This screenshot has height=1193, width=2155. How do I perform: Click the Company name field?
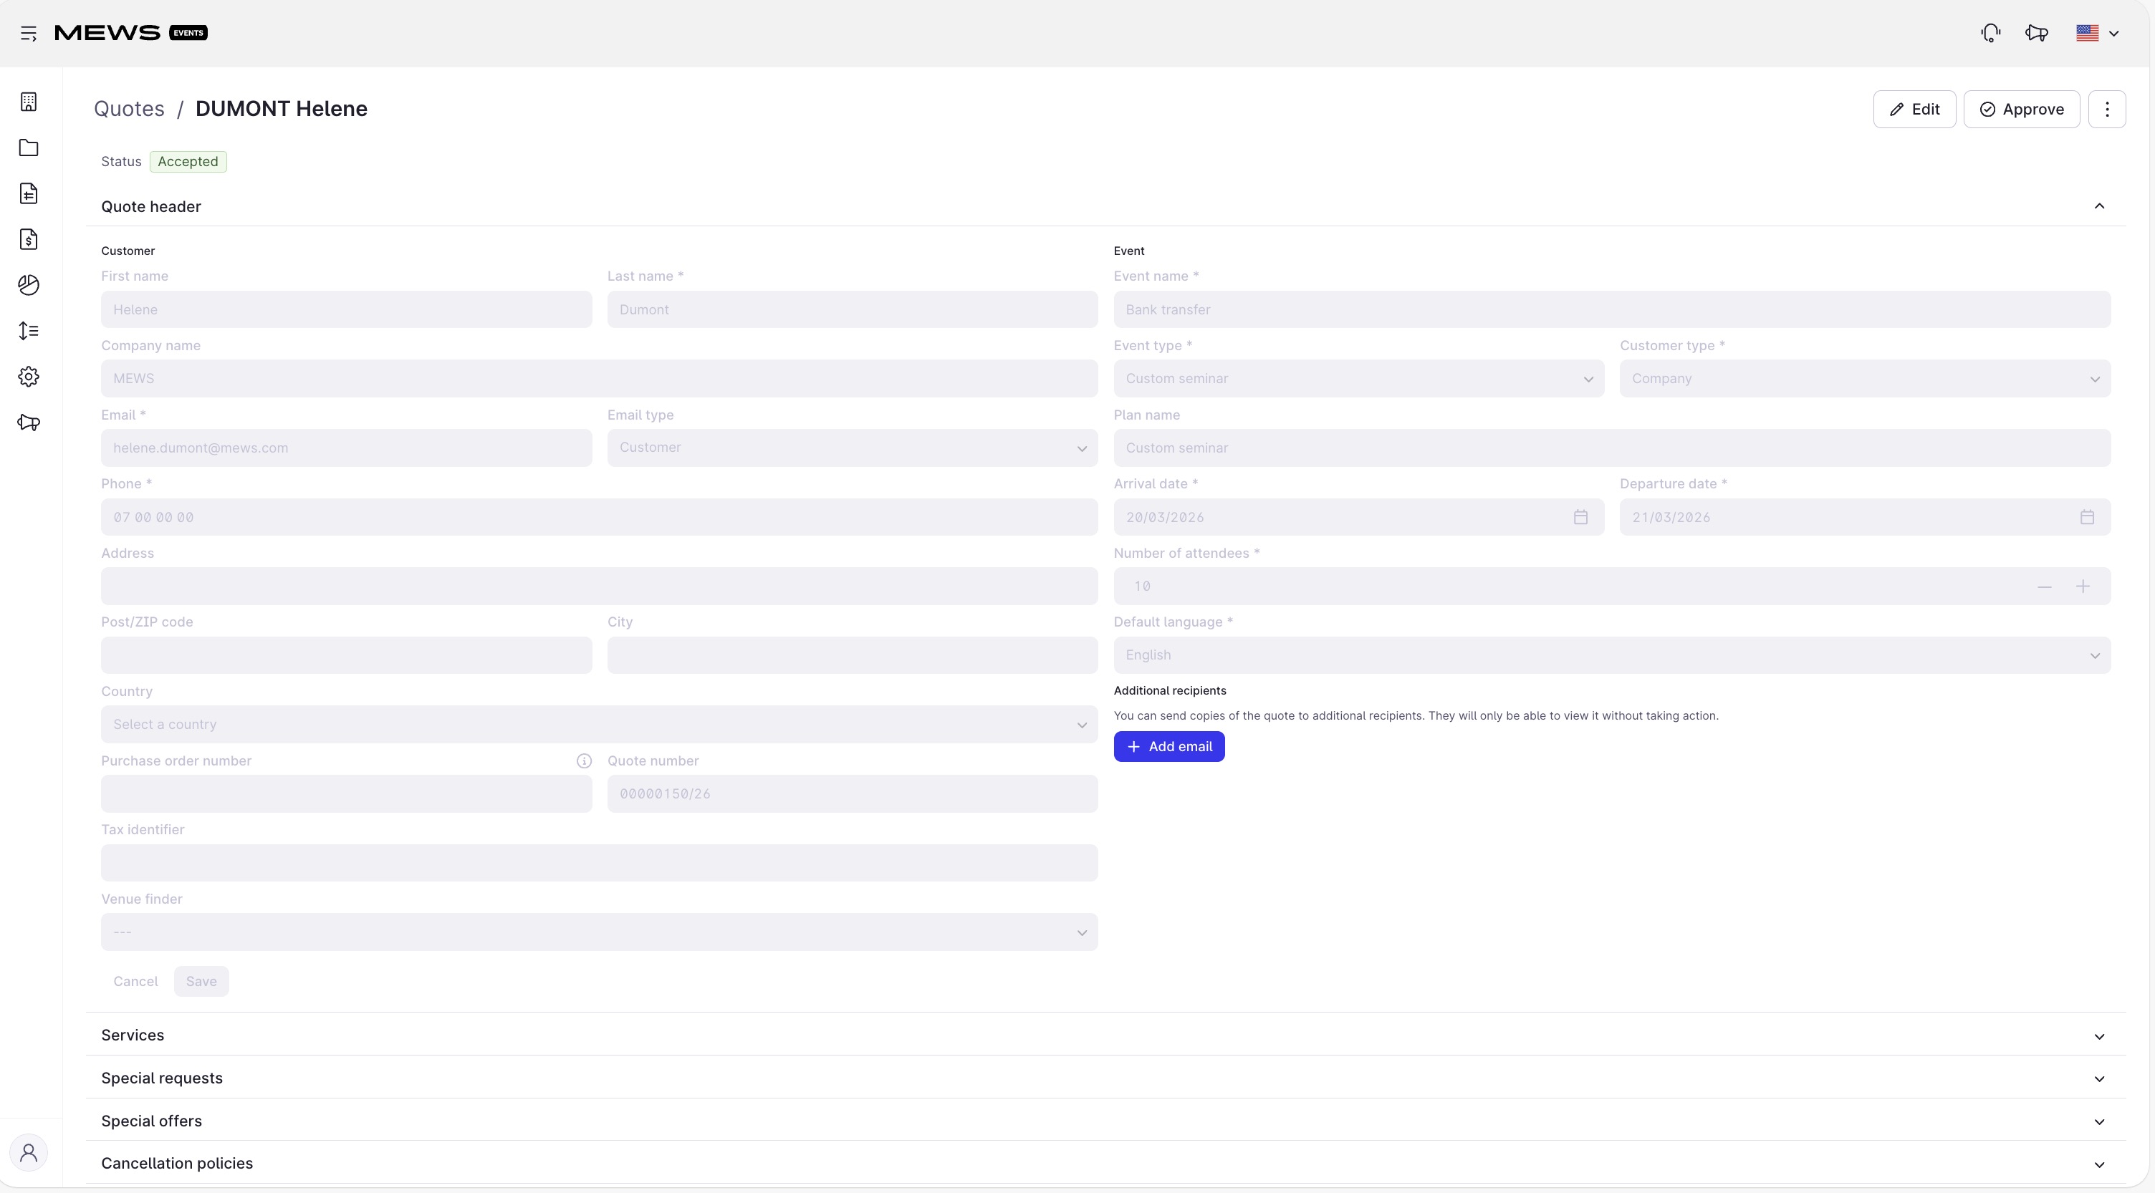coord(599,379)
